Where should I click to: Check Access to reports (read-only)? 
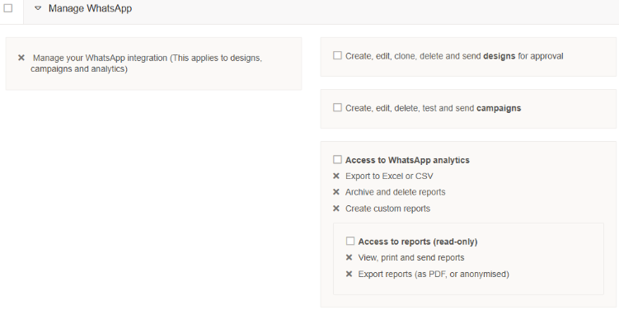[350, 241]
